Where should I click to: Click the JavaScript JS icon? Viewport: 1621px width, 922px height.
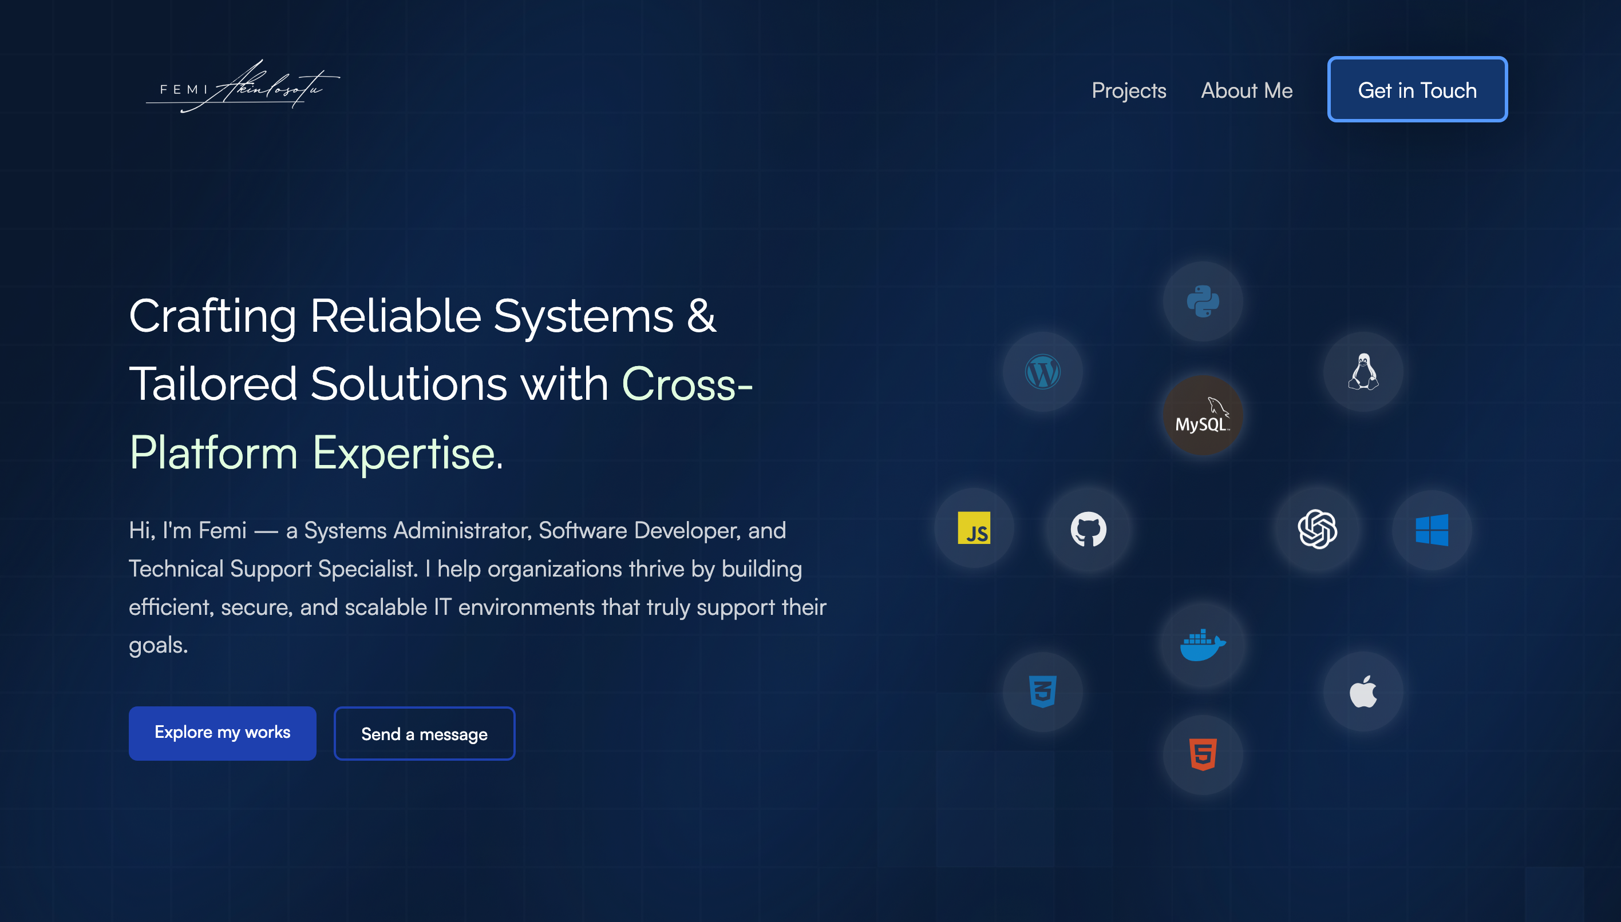point(974,528)
